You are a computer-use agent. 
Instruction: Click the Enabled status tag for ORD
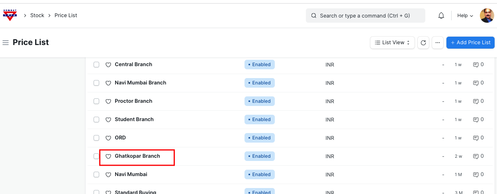(259, 138)
